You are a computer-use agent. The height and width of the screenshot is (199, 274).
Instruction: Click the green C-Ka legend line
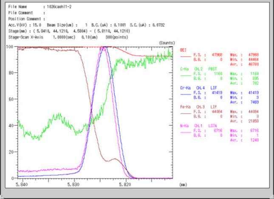tap(186, 76)
